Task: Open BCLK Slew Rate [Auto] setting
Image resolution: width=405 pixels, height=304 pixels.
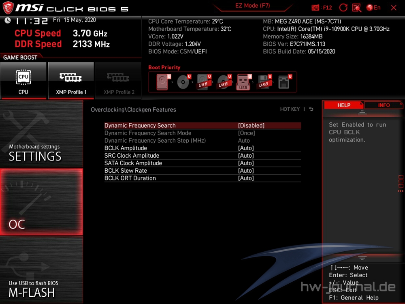Action: 202,170
